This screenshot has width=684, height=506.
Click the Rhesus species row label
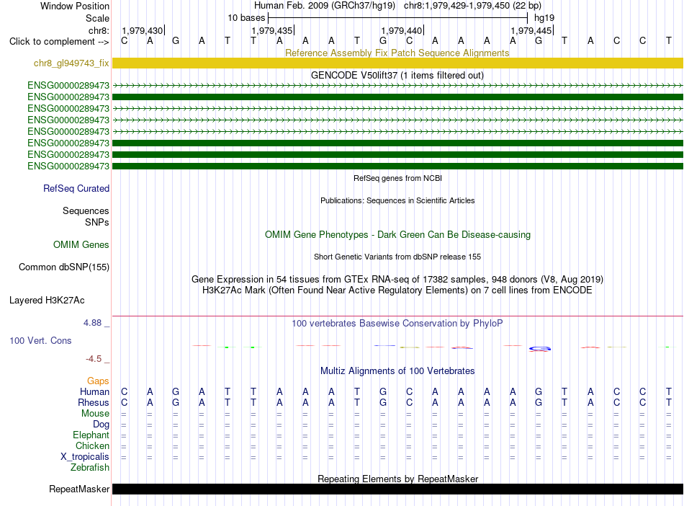click(x=94, y=402)
